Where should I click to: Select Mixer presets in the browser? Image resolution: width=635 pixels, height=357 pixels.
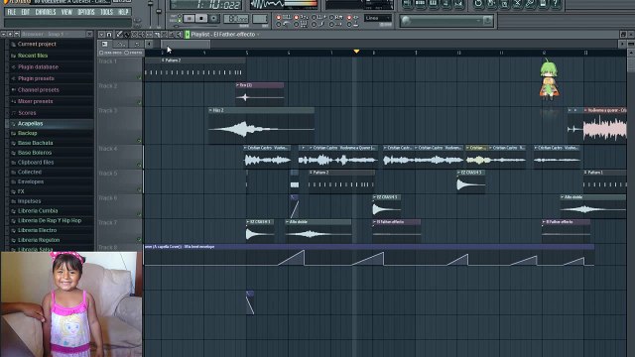point(36,101)
